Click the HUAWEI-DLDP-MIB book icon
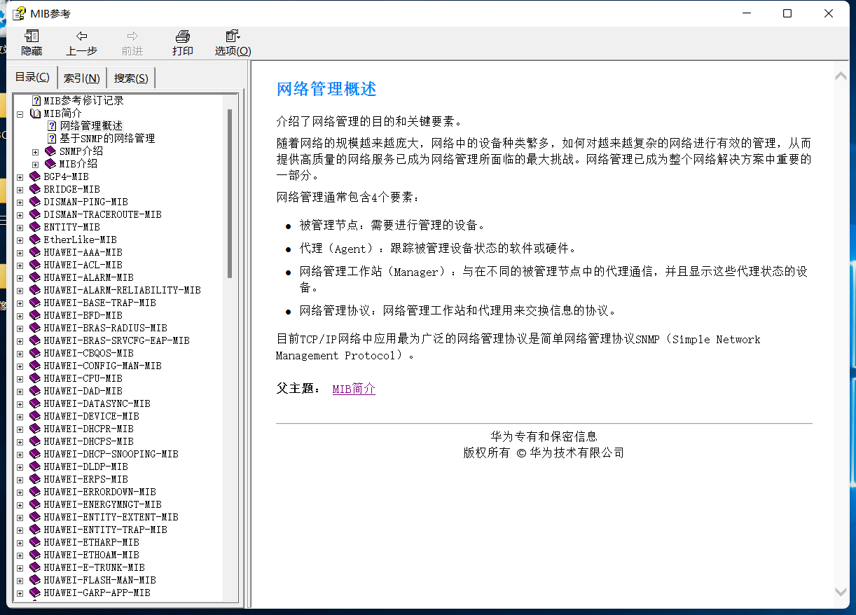The image size is (856, 615). (35, 467)
